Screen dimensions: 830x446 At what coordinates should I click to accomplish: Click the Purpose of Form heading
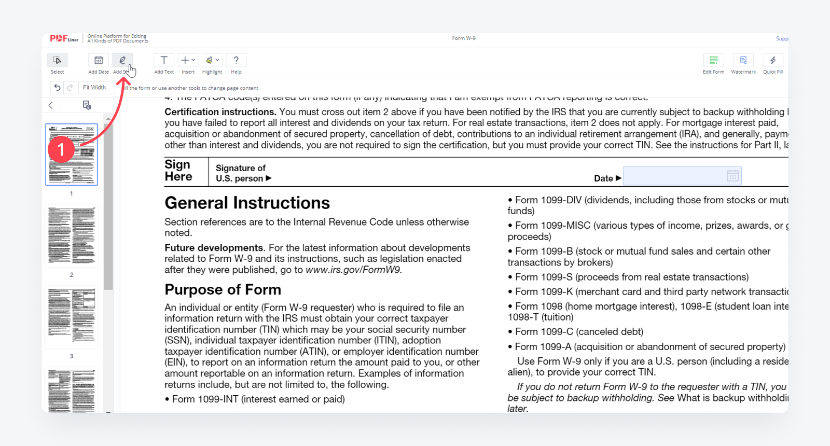pyautogui.click(x=223, y=289)
